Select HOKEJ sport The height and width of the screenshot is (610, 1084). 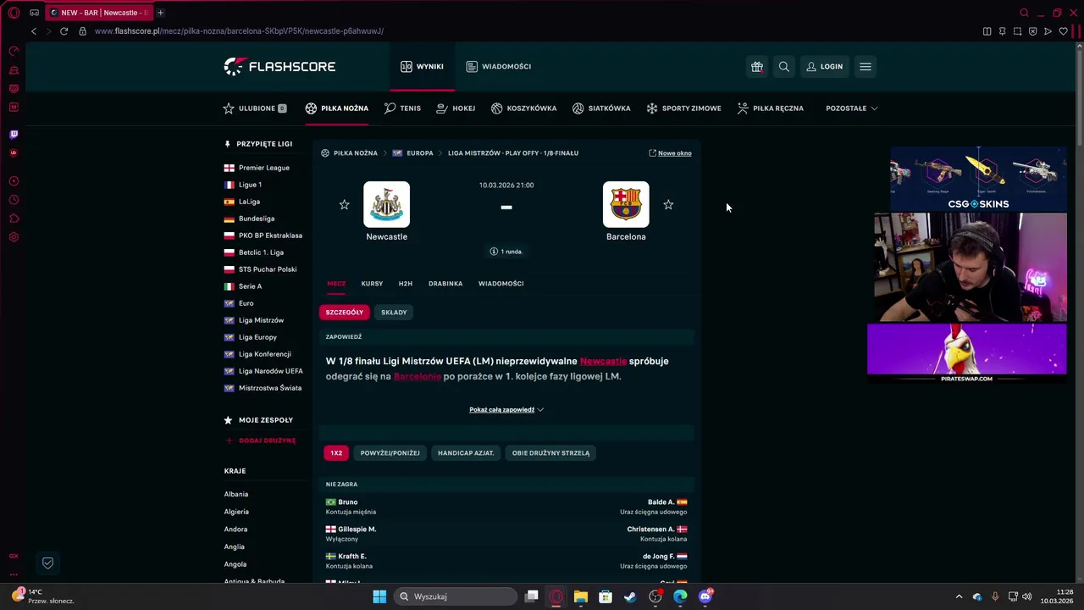pos(456,108)
